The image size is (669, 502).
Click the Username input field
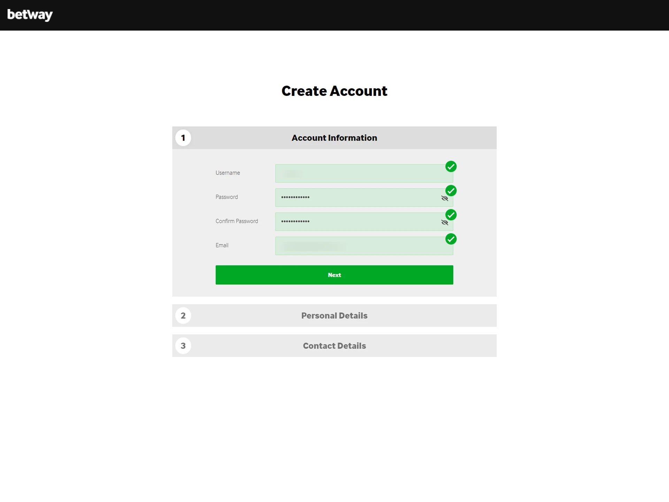pos(364,173)
